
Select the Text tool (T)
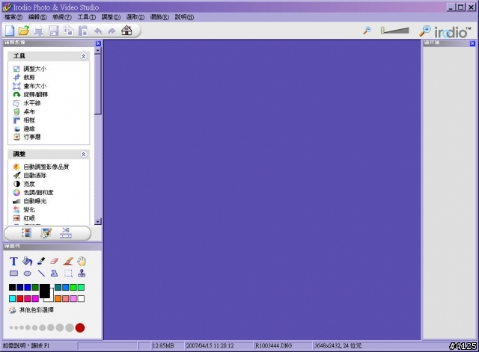13,262
